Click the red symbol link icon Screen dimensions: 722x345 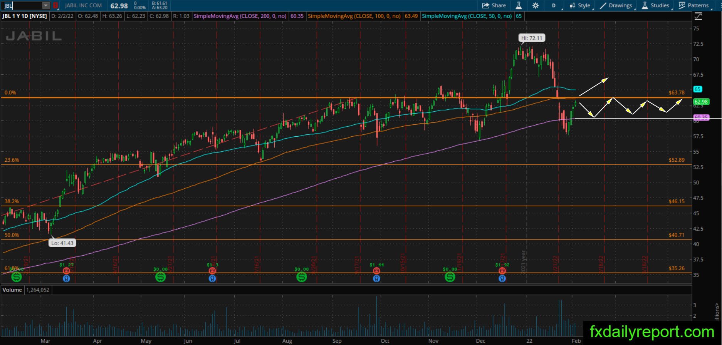pyautogui.click(x=56, y=5)
